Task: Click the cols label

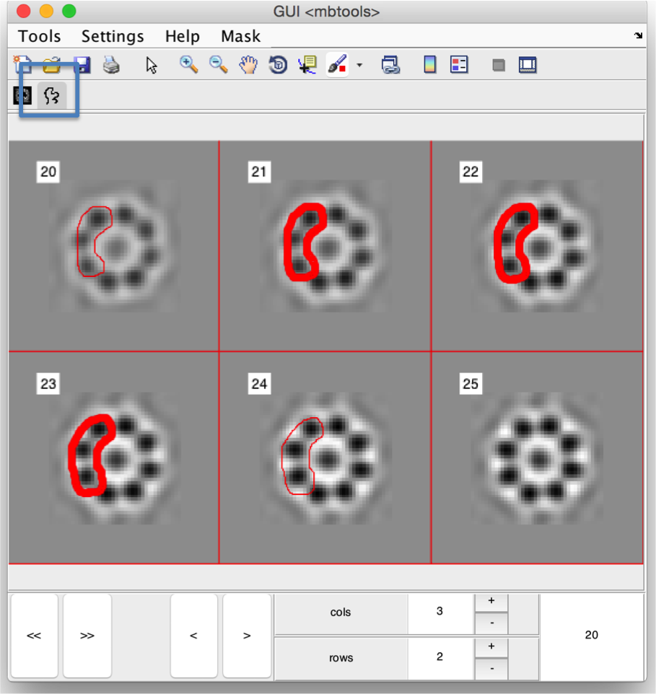Action: [x=341, y=612]
